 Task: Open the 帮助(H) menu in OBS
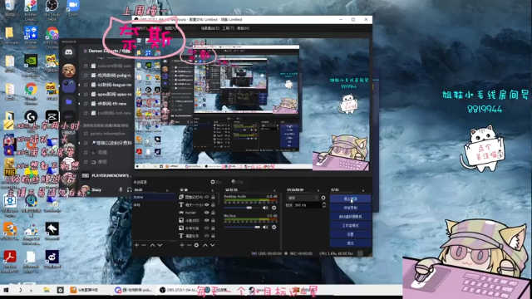[x=243, y=28]
